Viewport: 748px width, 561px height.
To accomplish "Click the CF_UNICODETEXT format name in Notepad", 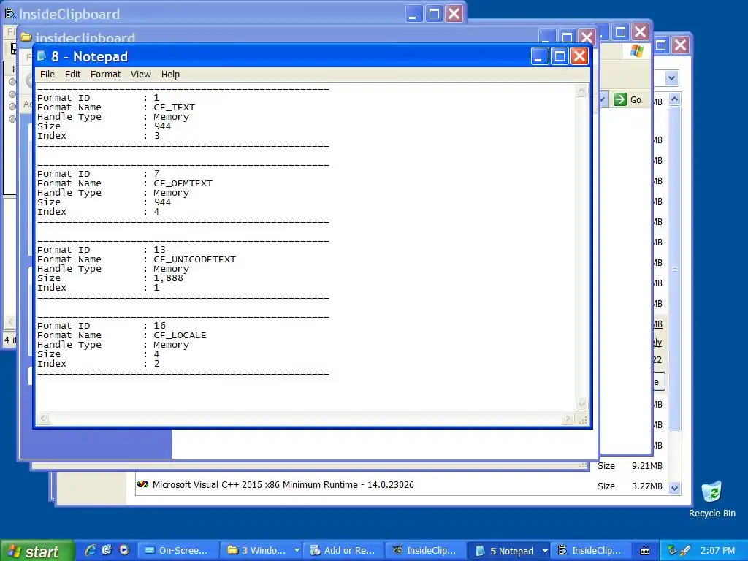I will [x=194, y=259].
